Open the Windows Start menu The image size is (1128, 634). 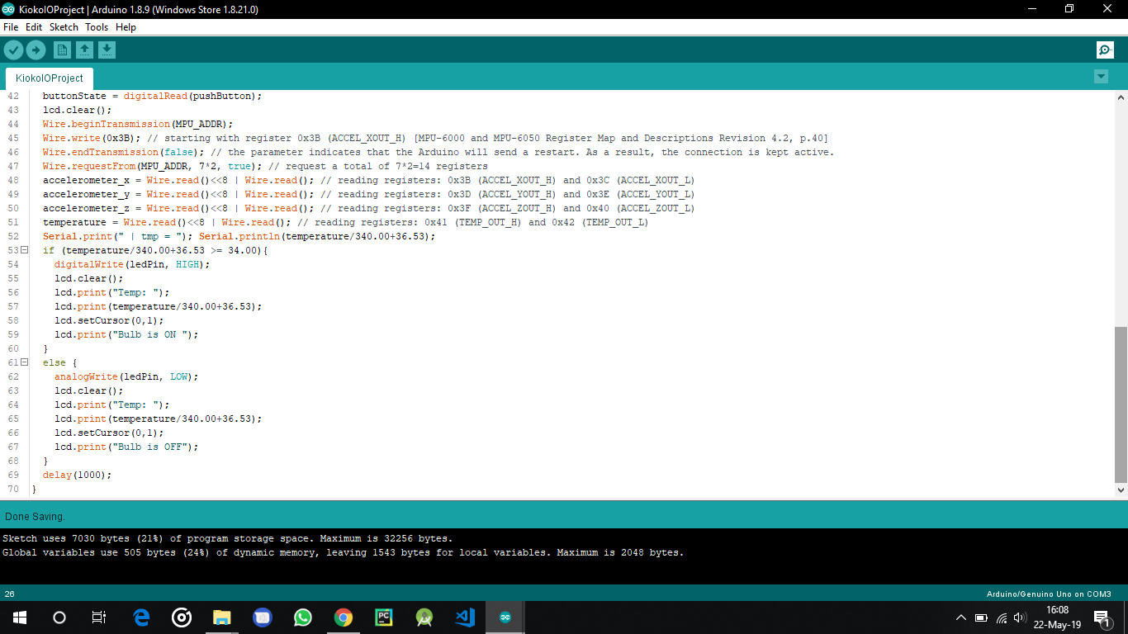(x=19, y=617)
